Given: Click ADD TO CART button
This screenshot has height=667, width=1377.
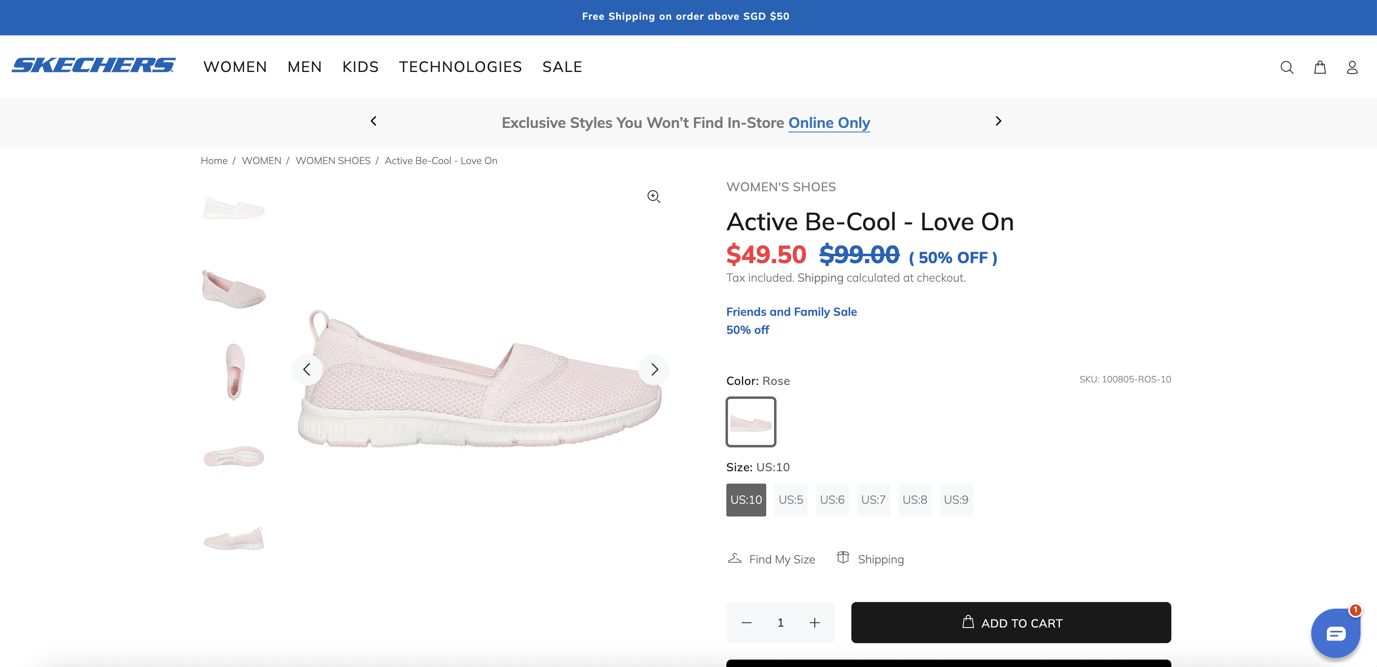Looking at the screenshot, I should pyautogui.click(x=1010, y=623).
